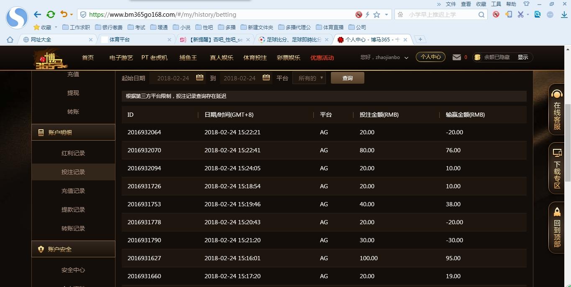Click the site security shield icon
Viewport: 571px width, 287px height.
pos(83,15)
